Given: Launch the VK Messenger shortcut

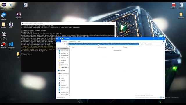Looking at the screenshot, I should point(3,16).
